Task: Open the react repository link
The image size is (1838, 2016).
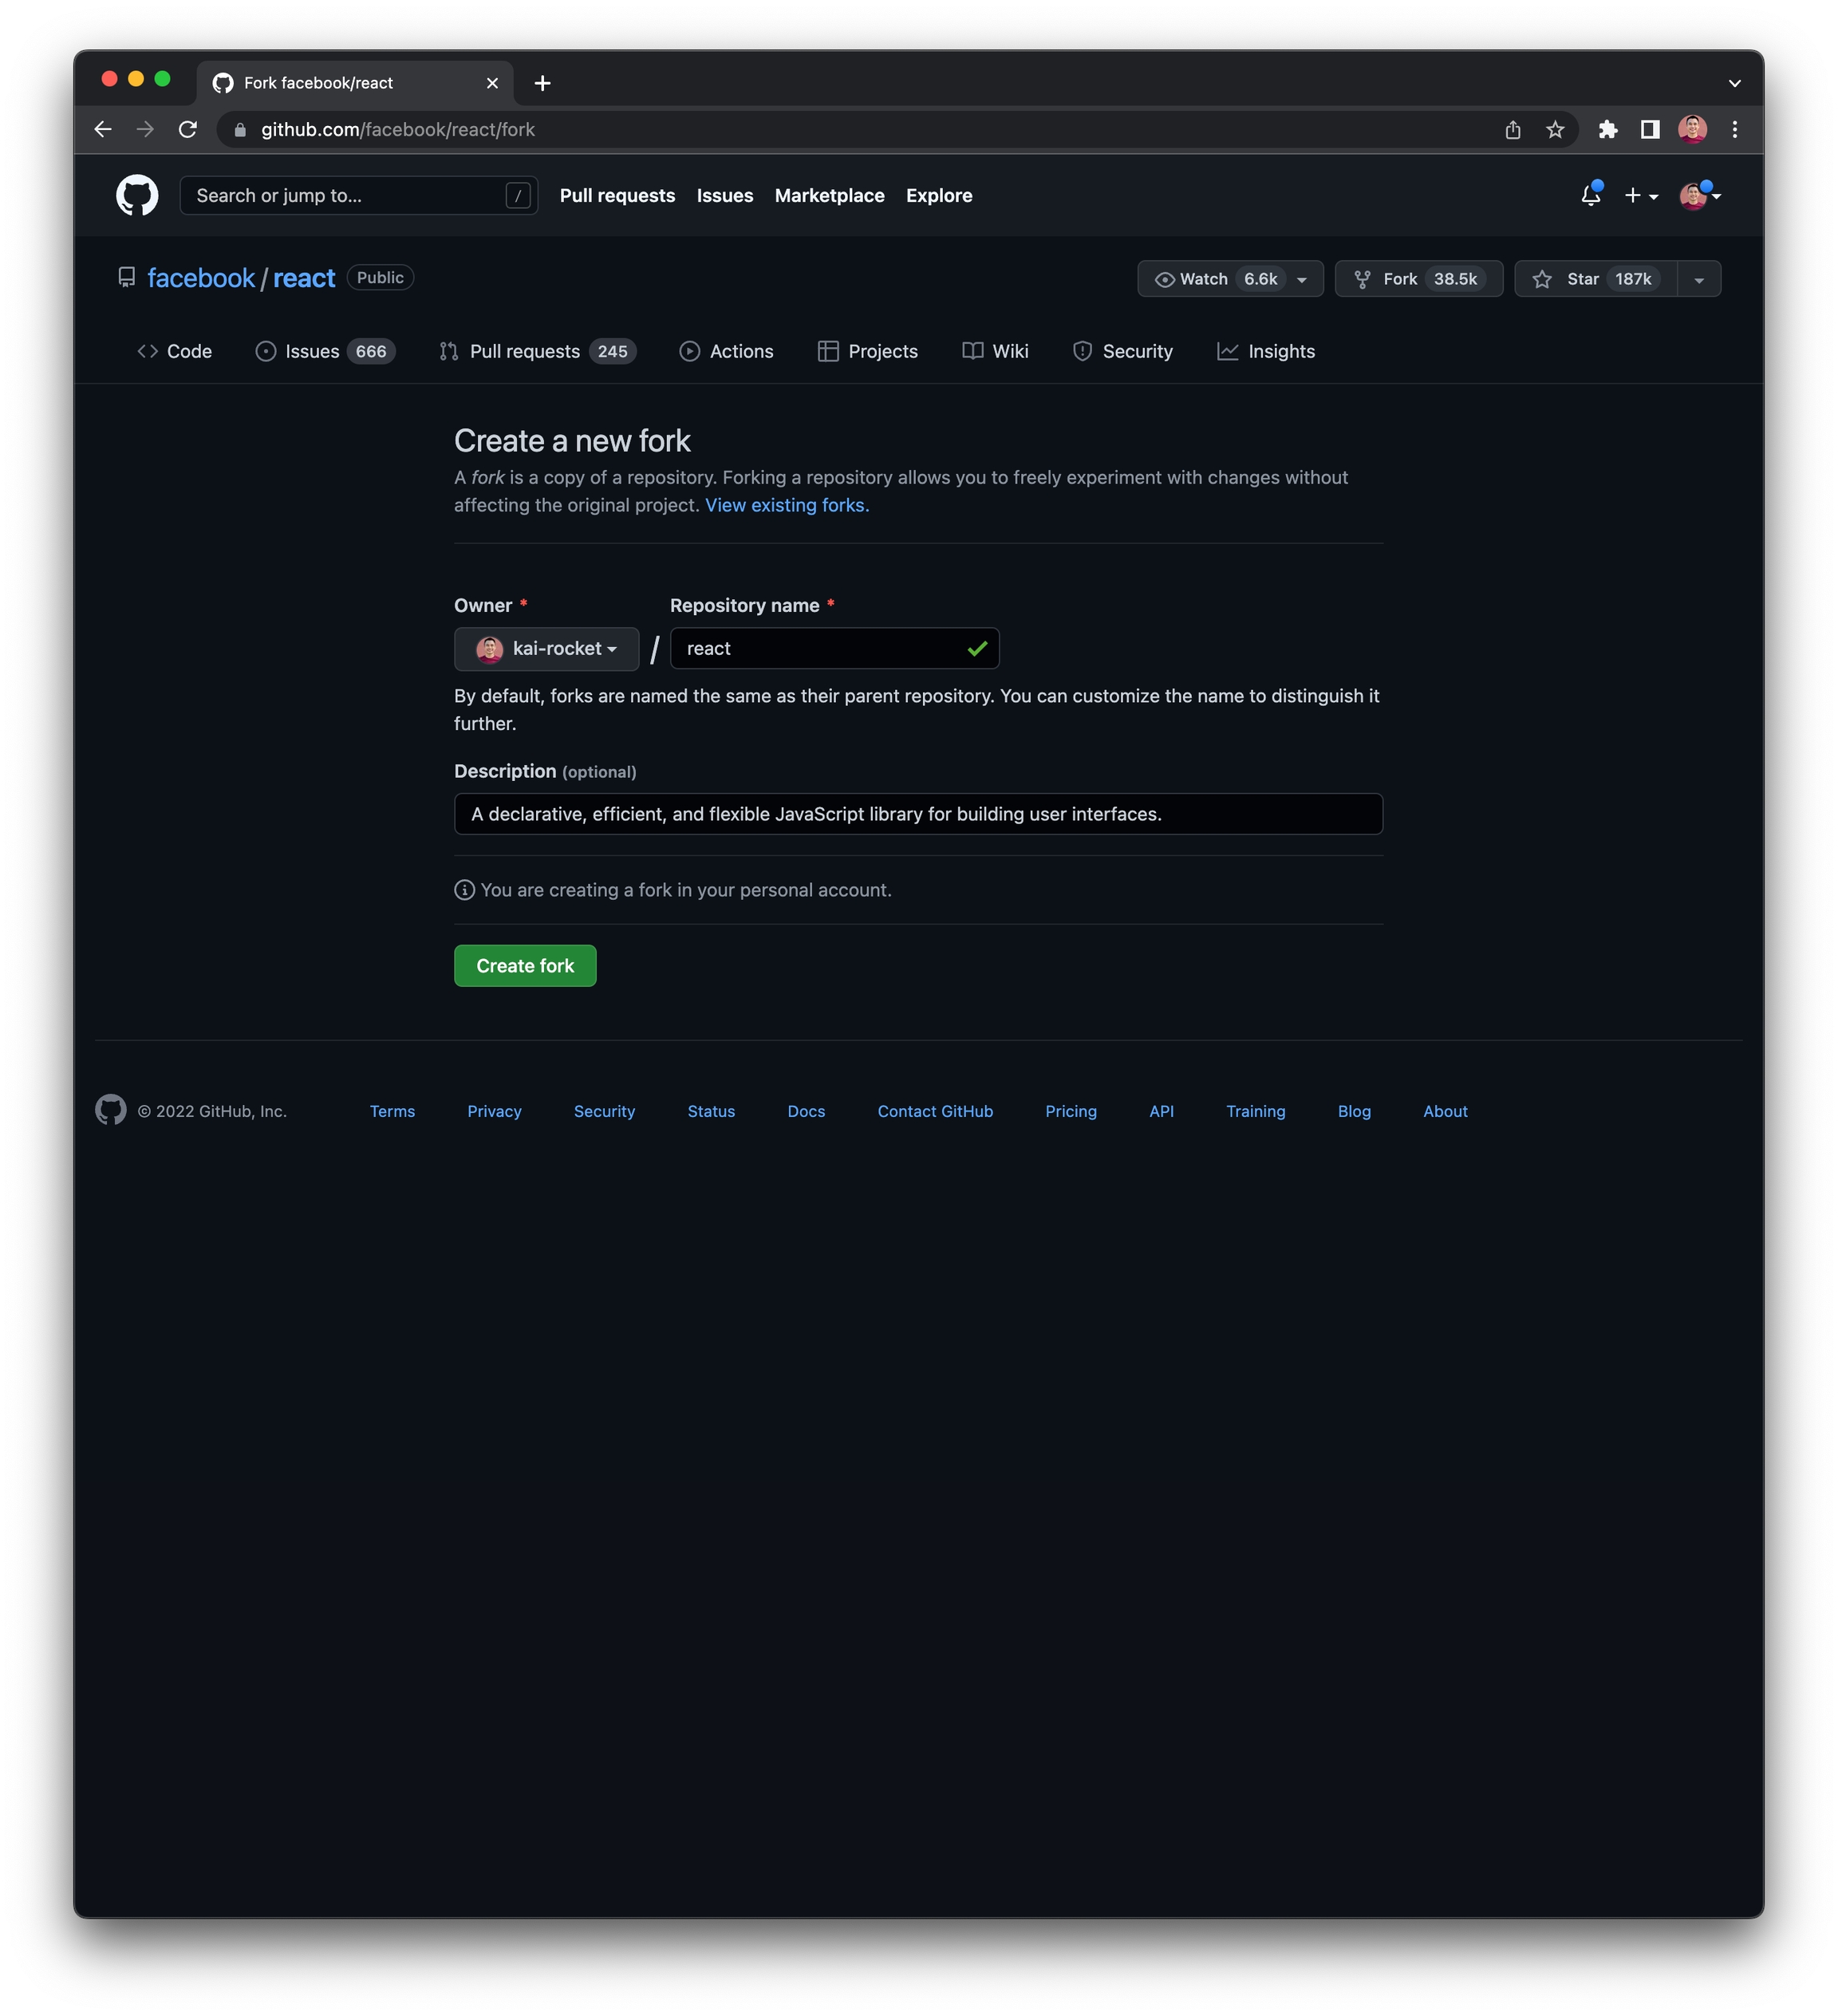Action: tap(304, 278)
